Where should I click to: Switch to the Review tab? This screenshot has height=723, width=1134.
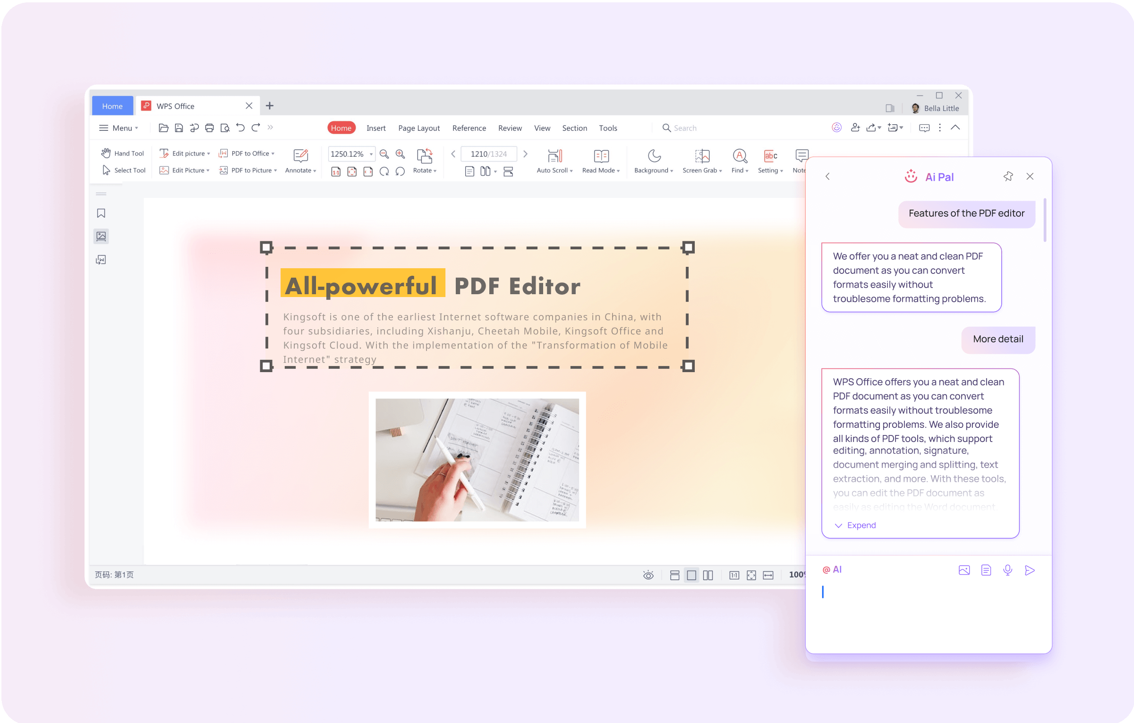510,128
